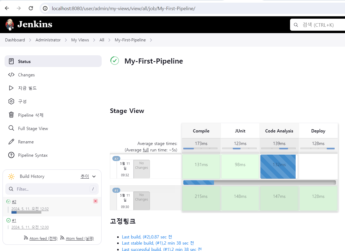Click the browser address bar URL
Viewport: 345px width, 251px height.
click(124, 8)
